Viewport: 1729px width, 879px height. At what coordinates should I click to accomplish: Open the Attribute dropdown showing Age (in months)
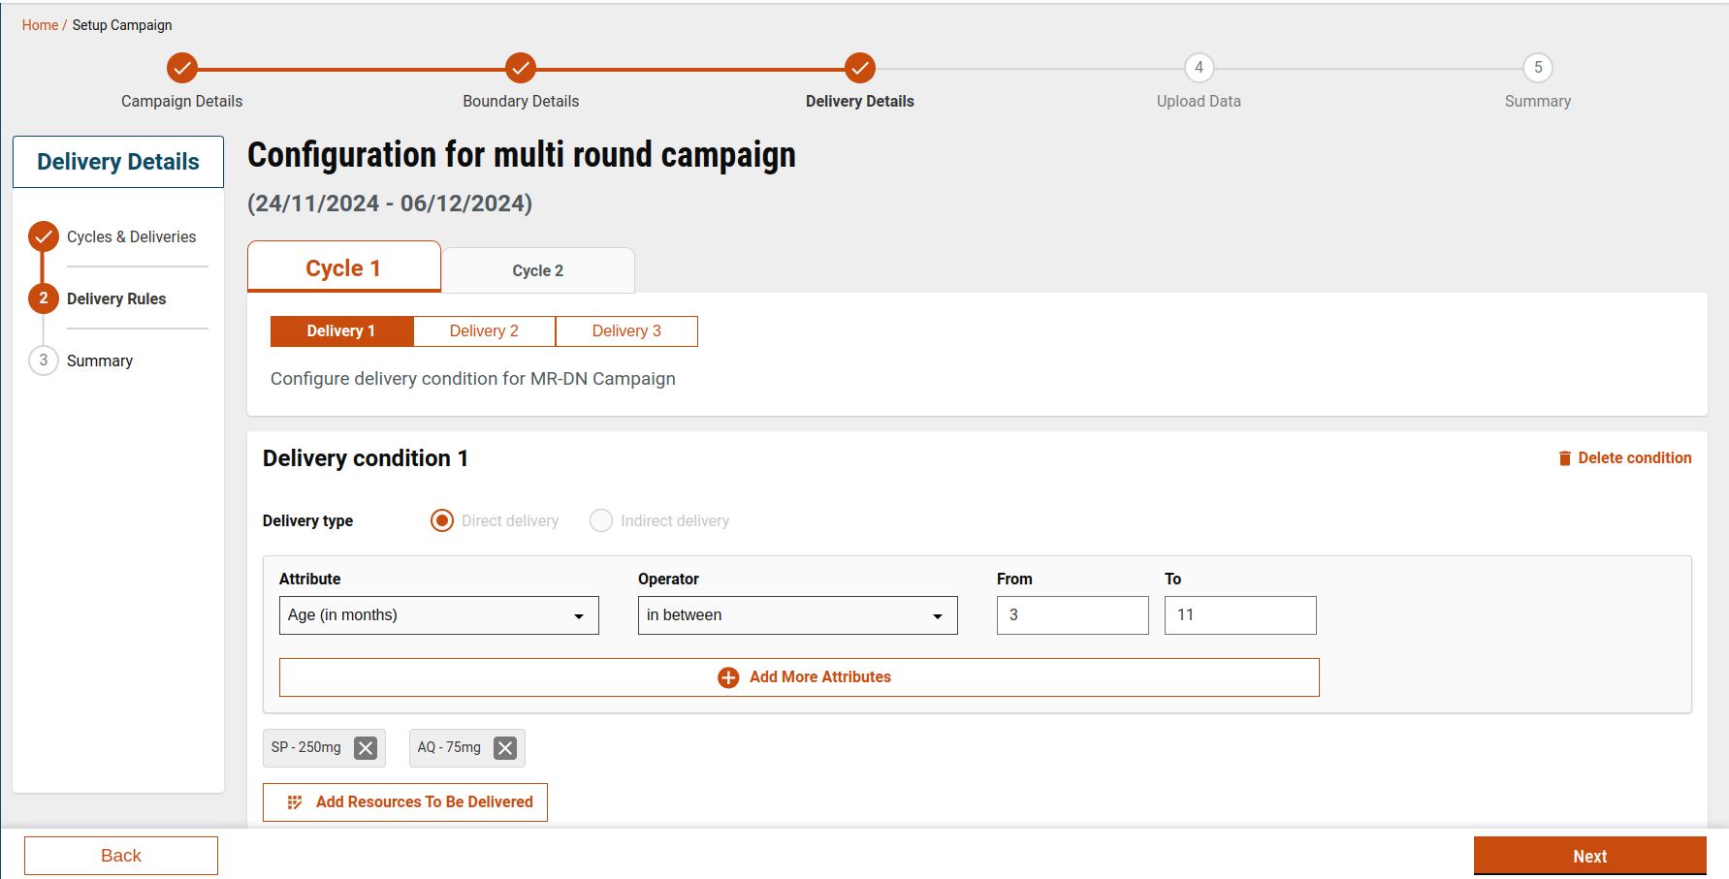tap(438, 615)
